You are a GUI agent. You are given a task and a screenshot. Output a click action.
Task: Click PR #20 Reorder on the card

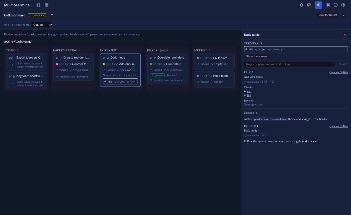(73, 64)
